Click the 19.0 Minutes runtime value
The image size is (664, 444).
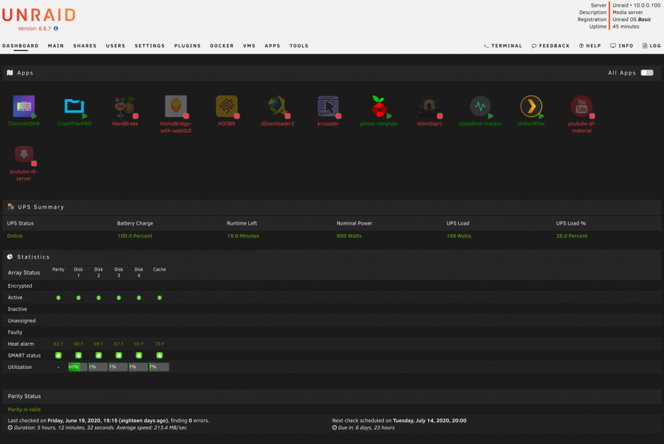243,236
